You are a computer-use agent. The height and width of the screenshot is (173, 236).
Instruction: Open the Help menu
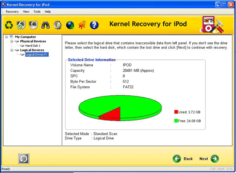tap(48, 12)
